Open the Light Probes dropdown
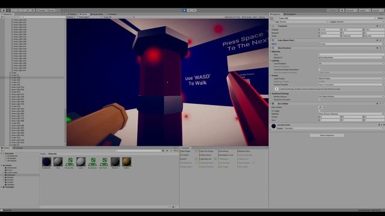The image size is (385, 216). click(351, 79)
